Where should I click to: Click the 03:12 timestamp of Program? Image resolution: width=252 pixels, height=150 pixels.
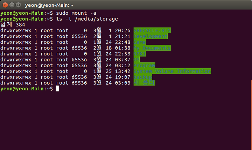tap(122, 65)
